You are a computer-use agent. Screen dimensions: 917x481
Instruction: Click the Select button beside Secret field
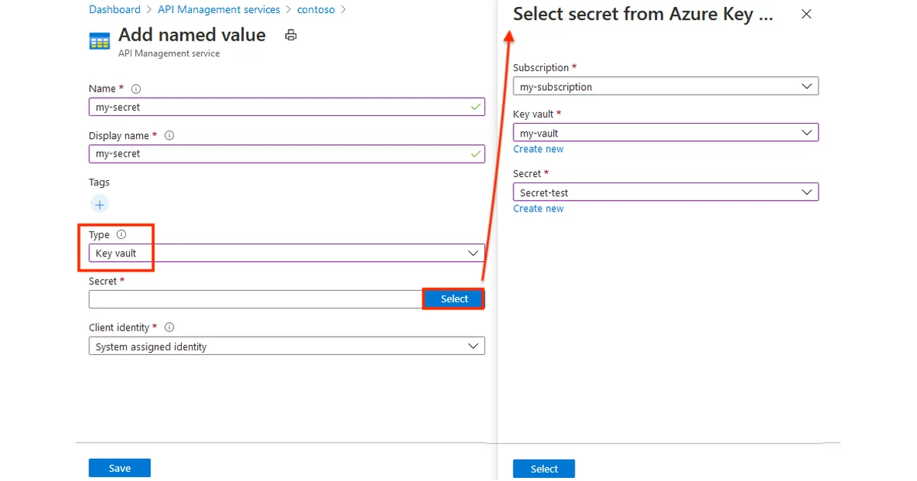[454, 299]
